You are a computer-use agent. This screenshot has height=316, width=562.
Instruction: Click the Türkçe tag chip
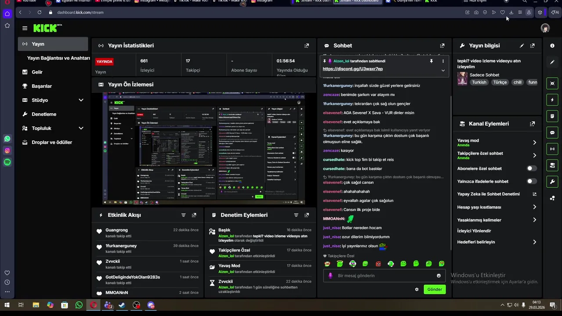pos(500,82)
